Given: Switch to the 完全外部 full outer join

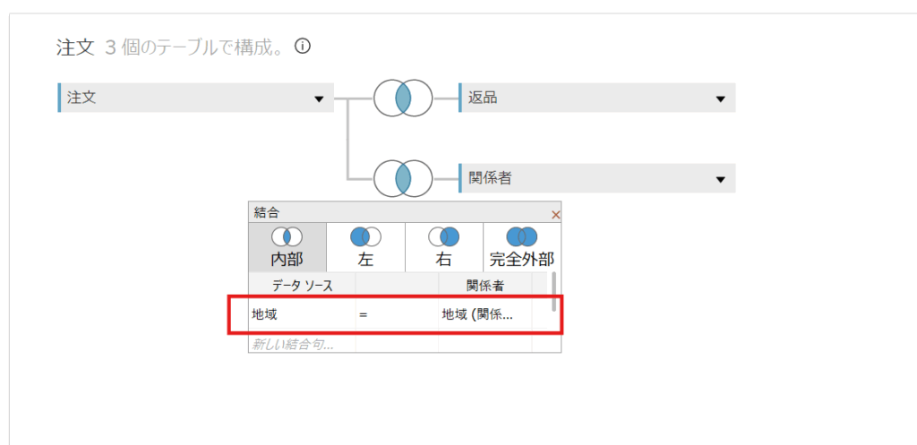Looking at the screenshot, I should (522, 247).
